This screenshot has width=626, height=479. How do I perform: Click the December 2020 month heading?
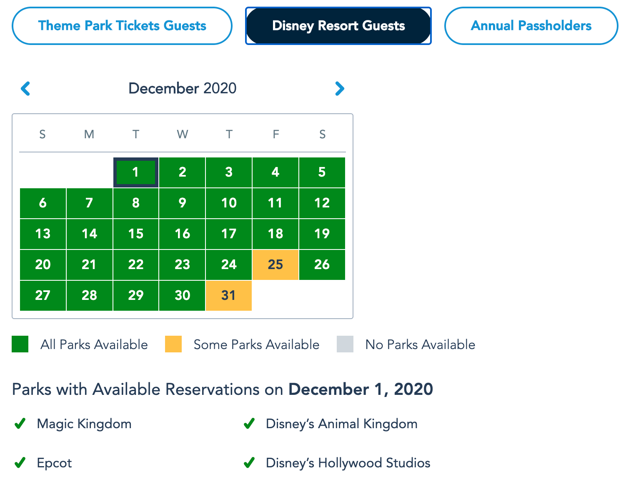[x=183, y=88]
